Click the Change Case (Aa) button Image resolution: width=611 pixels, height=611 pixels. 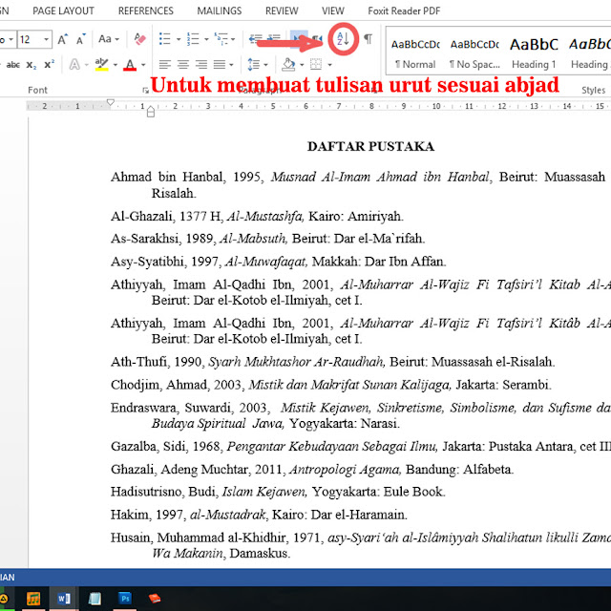[x=108, y=39]
